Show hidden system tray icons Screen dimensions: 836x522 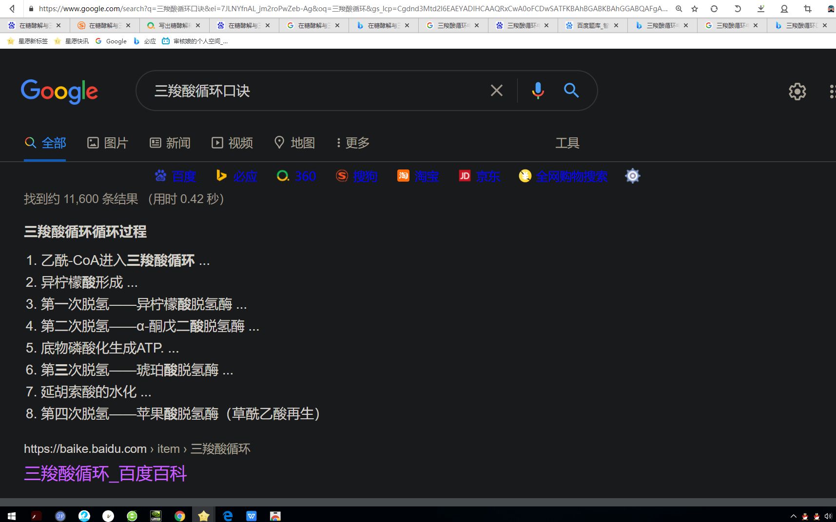click(793, 516)
